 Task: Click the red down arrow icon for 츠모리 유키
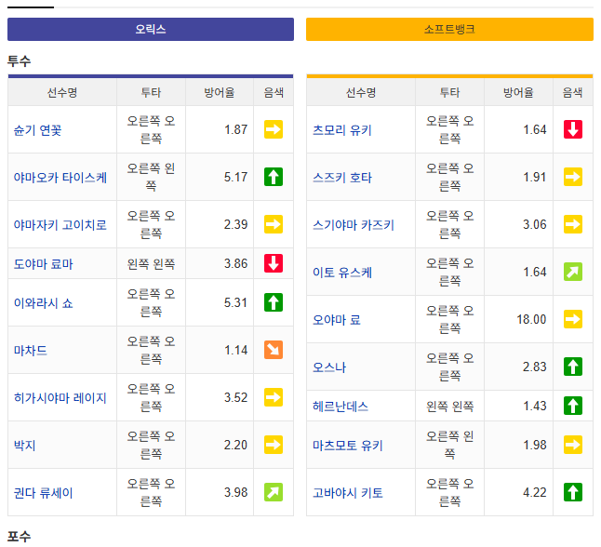point(573,129)
